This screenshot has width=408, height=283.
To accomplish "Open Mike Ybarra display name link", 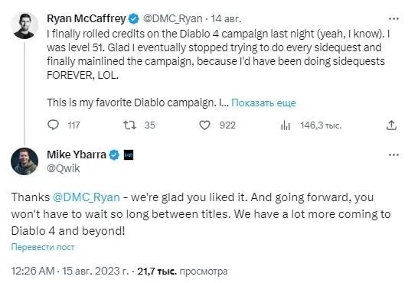I will click(x=77, y=155).
